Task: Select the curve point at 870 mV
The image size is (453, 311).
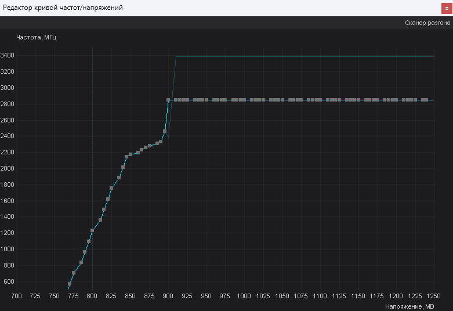Action: pos(146,147)
